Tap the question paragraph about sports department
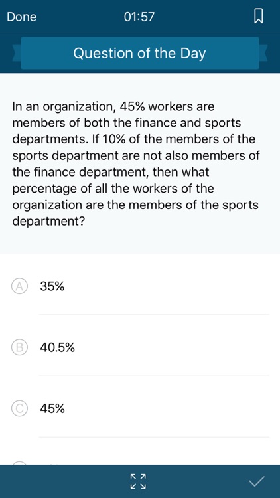This screenshot has width=280, height=498. pyautogui.click(x=136, y=164)
